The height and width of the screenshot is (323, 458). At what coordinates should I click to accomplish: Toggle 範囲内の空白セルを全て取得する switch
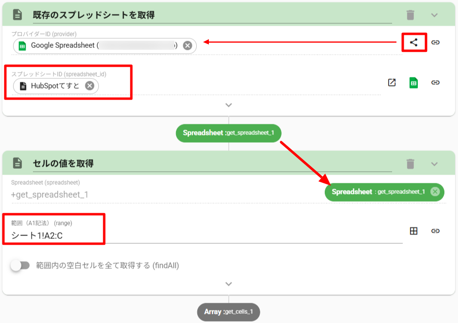click(20, 265)
